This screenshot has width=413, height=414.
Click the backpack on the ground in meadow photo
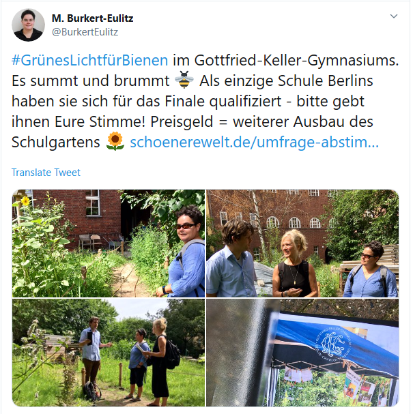91,391
